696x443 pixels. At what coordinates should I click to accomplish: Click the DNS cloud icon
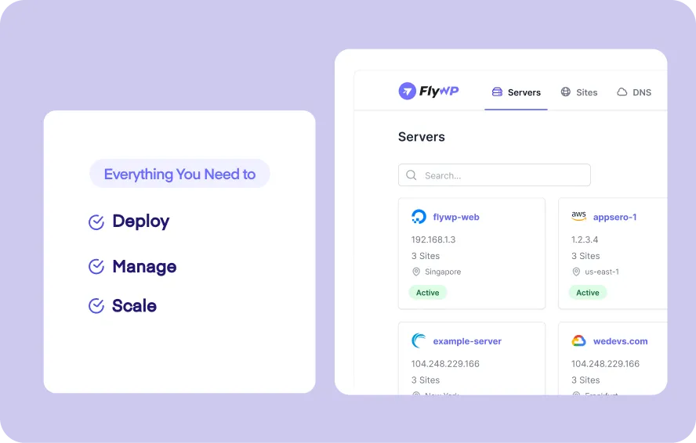tap(622, 92)
